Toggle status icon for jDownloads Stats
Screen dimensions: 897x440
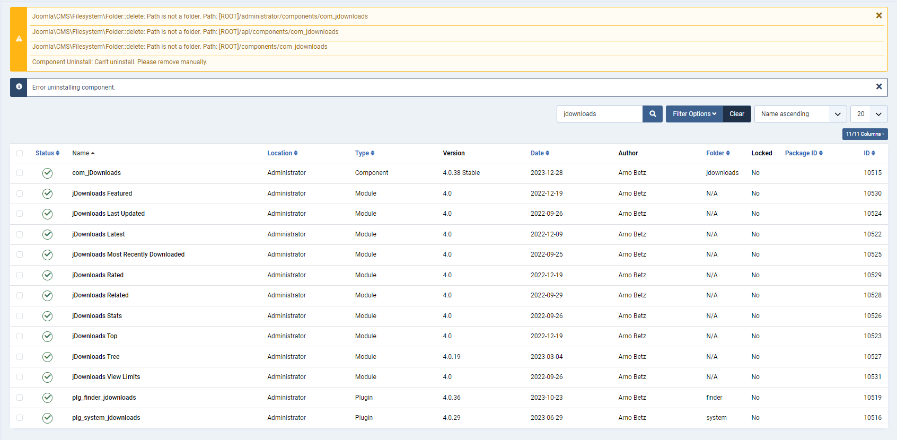(x=47, y=316)
